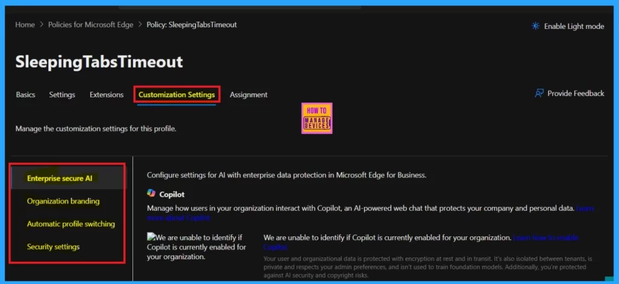Click the Copilot logo icon

tap(151, 193)
